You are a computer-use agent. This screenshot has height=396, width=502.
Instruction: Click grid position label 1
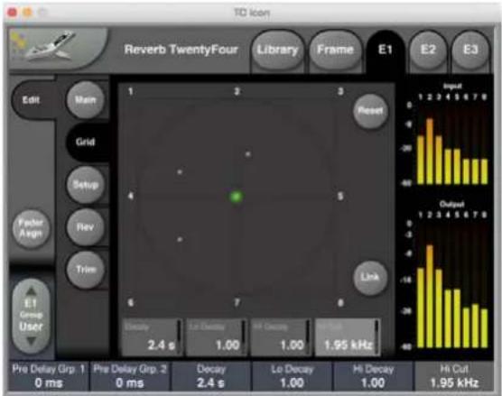(131, 92)
